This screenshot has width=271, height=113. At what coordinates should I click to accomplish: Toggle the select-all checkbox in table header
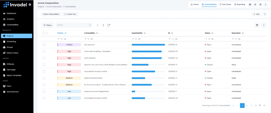[44, 33]
